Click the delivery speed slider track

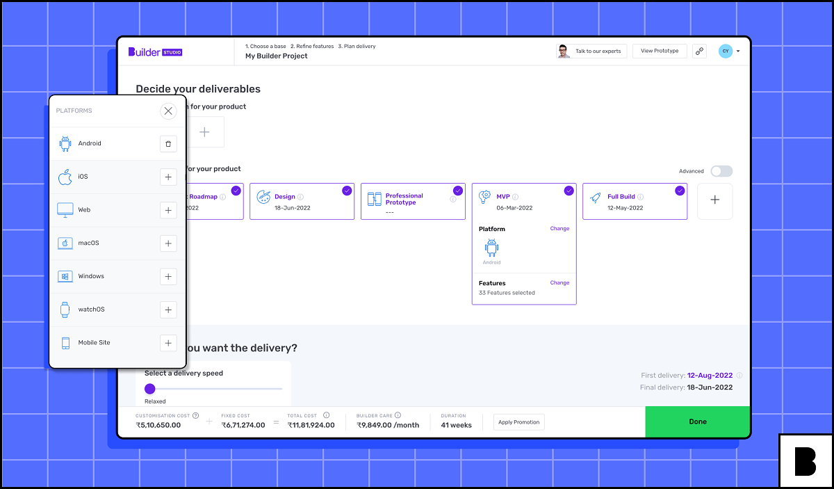click(213, 389)
